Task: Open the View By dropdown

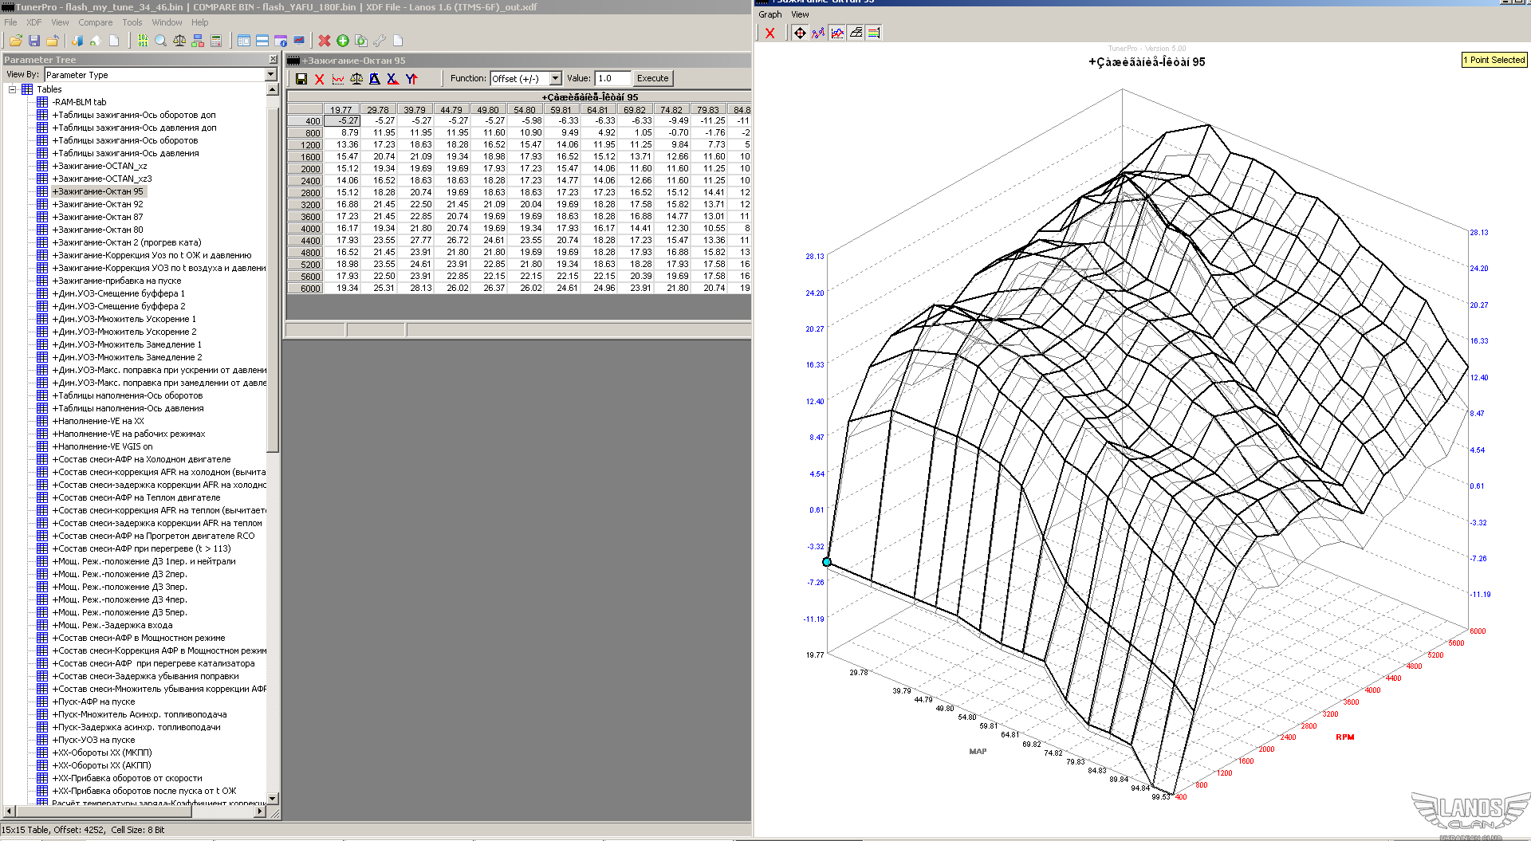Action: 270,75
